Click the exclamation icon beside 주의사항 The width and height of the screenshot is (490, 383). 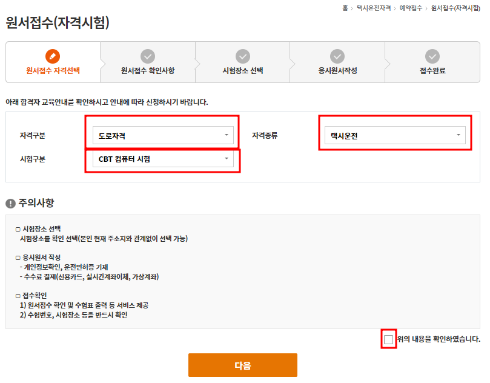(x=11, y=204)
